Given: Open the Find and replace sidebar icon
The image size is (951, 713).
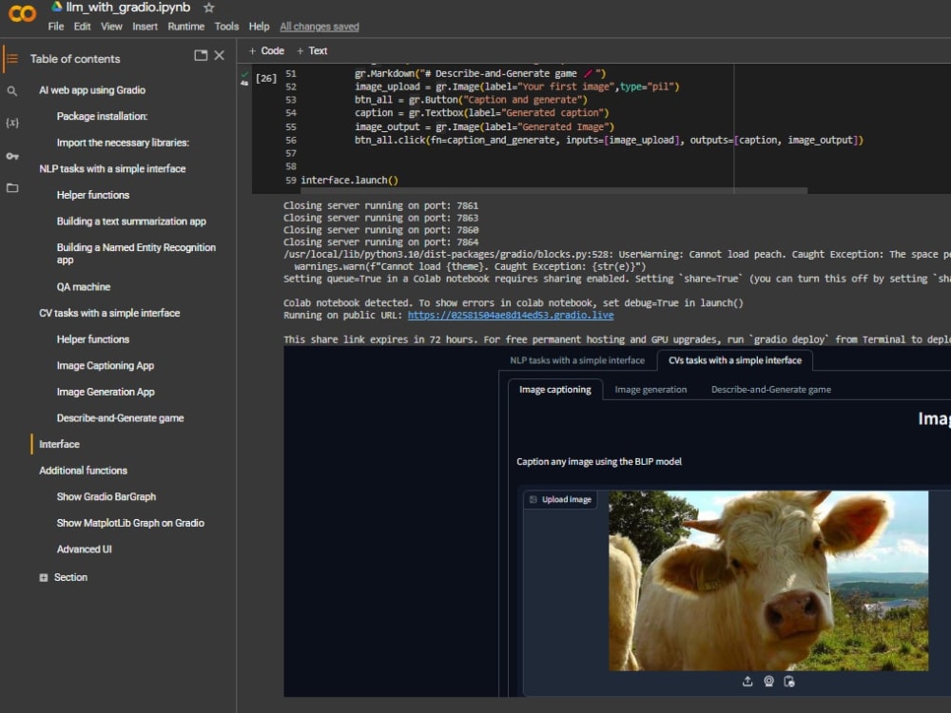Looking at the screenshot, I should (12, 91).
